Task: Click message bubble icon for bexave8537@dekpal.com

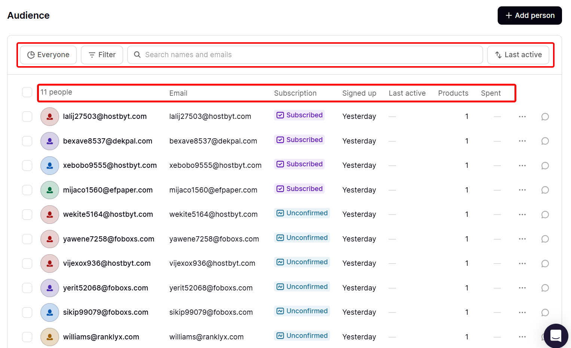Action: pyautogui.click(x=545, y=141)
